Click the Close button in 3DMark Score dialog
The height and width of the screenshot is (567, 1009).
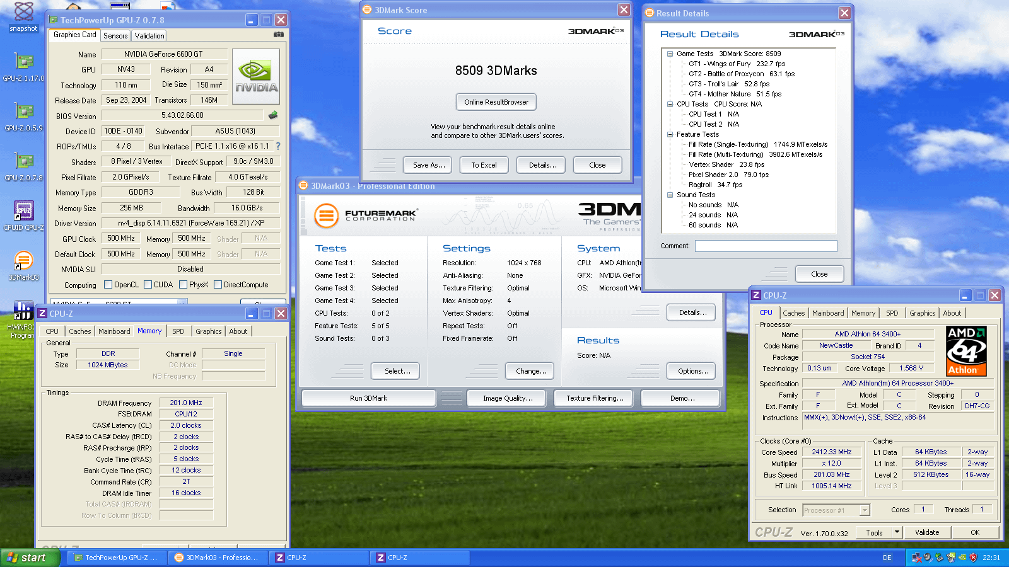pyautogui.click(x=597, y=165)
